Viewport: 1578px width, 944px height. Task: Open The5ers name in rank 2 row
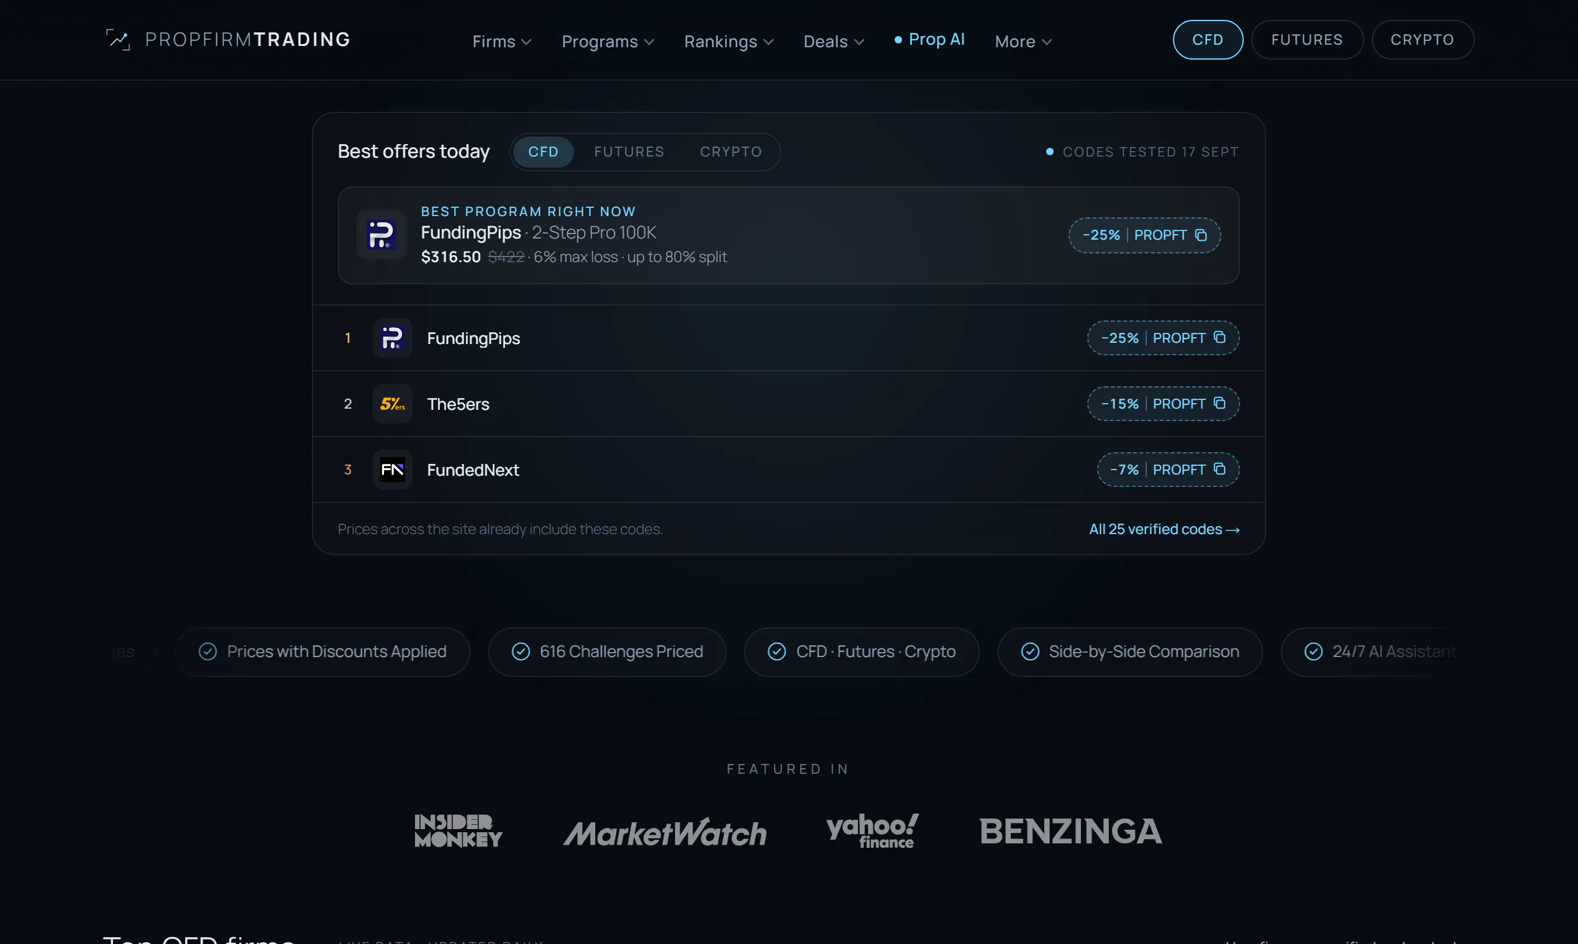458,404
